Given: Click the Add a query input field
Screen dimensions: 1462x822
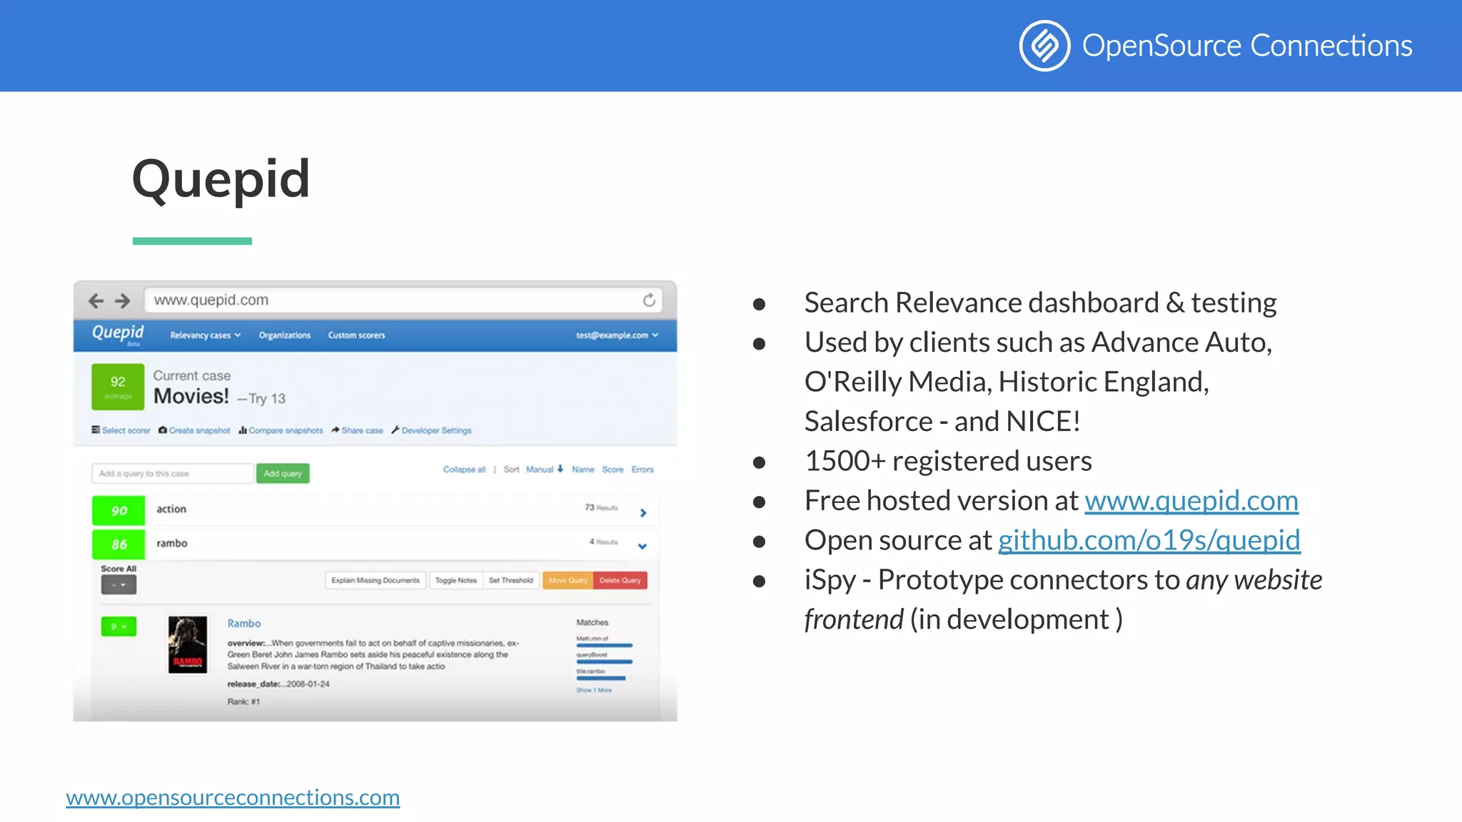Looking at the screenshot, I should pos(173,473).
